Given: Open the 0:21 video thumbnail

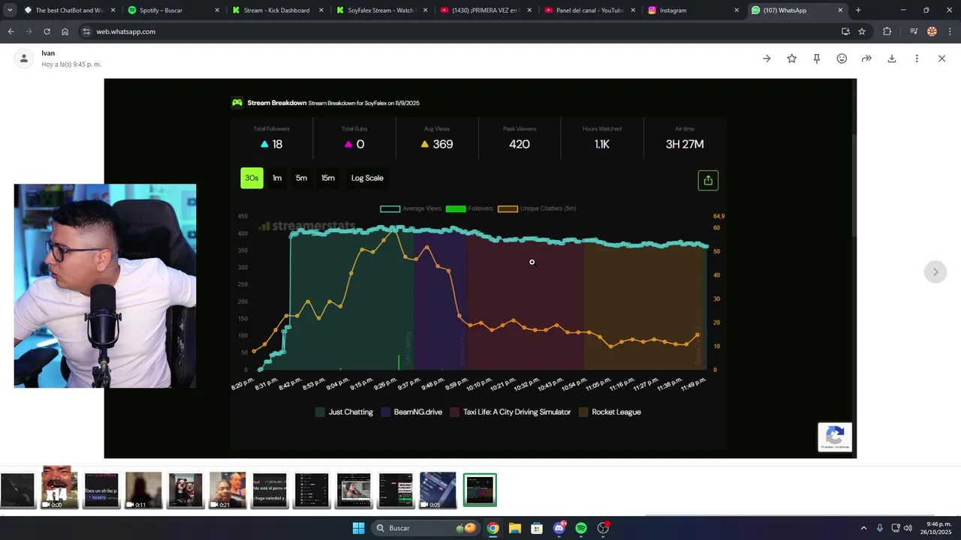Looking at the screenshot, I should pos(227,490).
